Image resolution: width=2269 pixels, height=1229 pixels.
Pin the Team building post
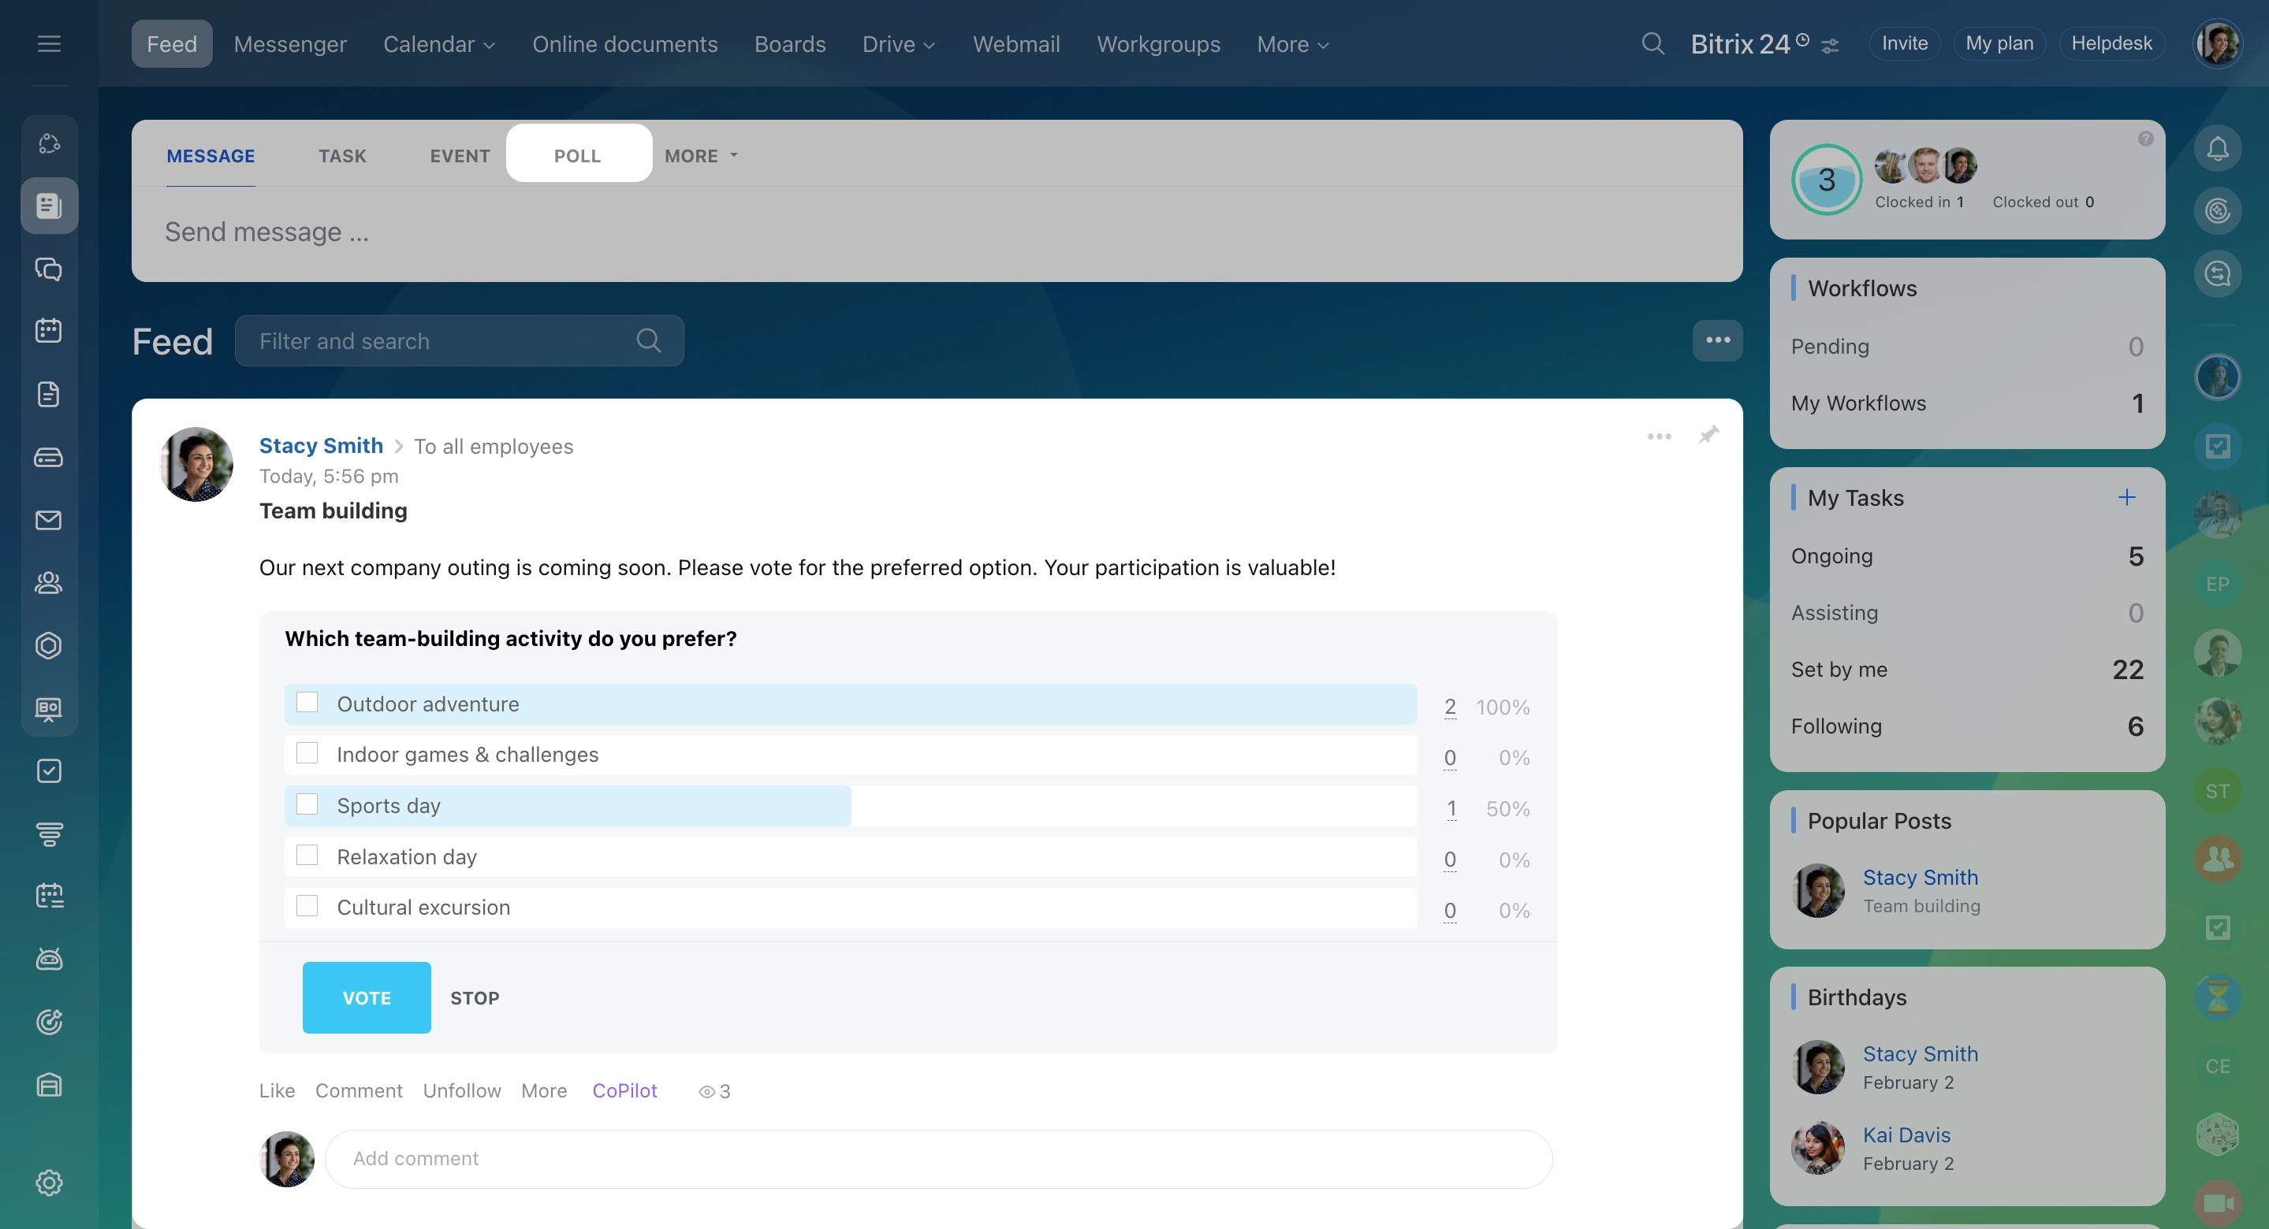(1708, 435)
